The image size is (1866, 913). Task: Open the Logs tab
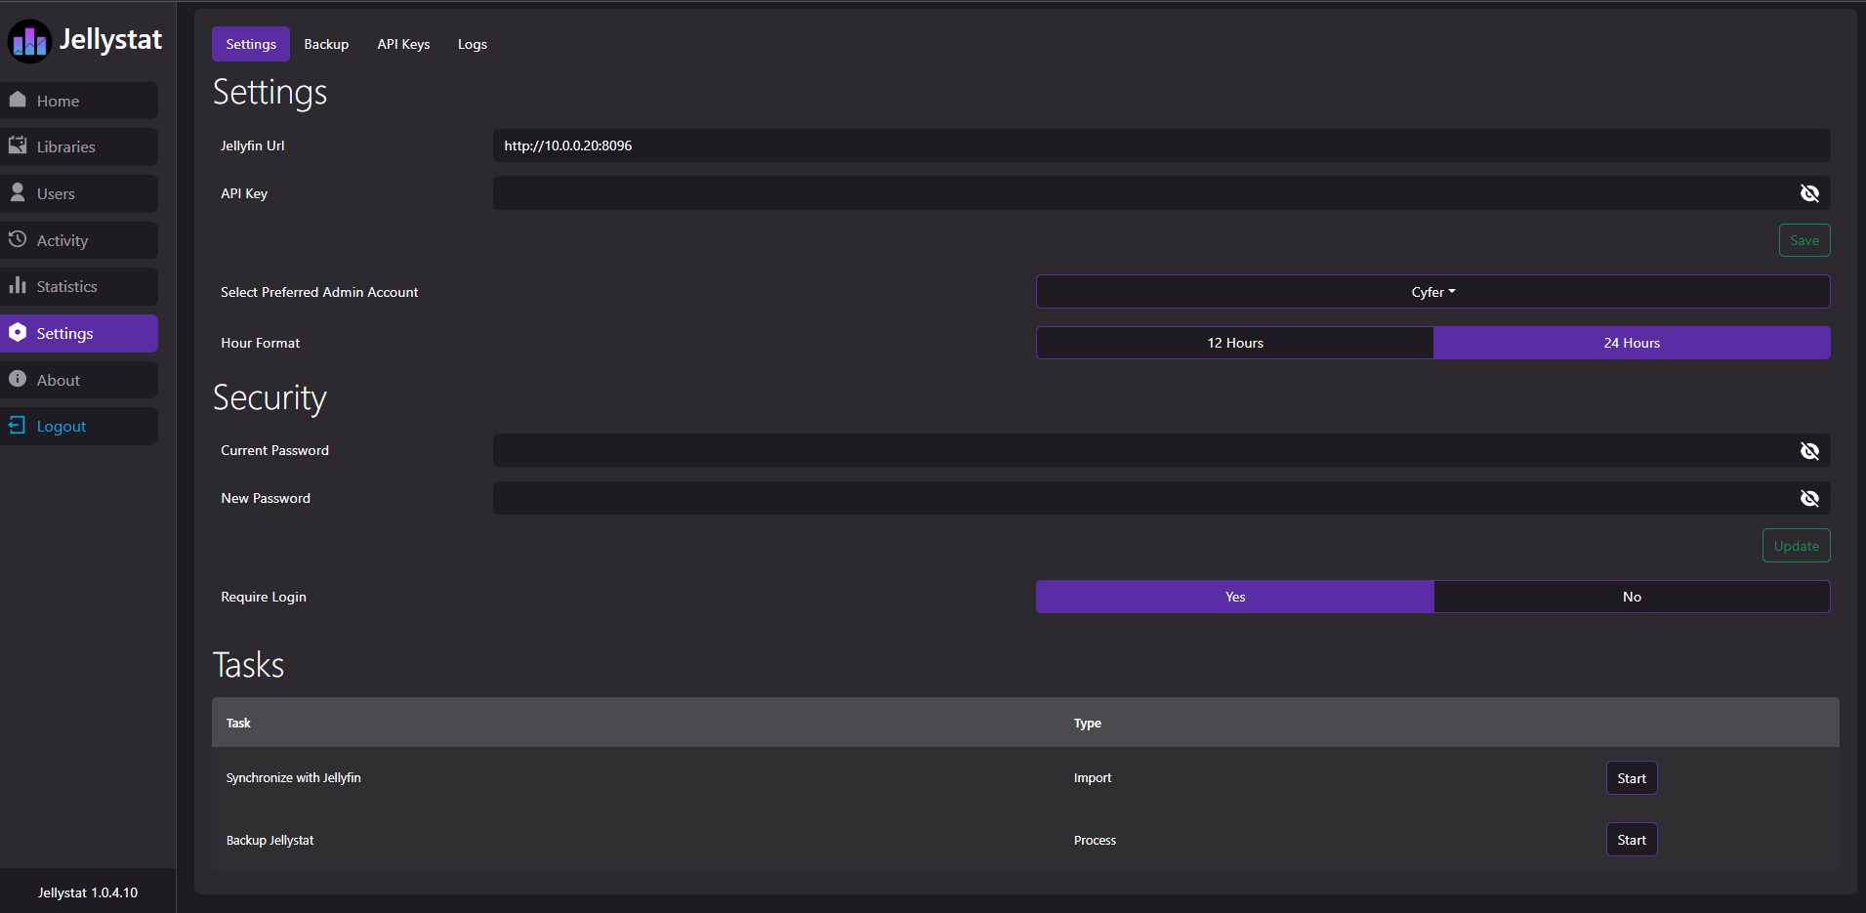473,44
